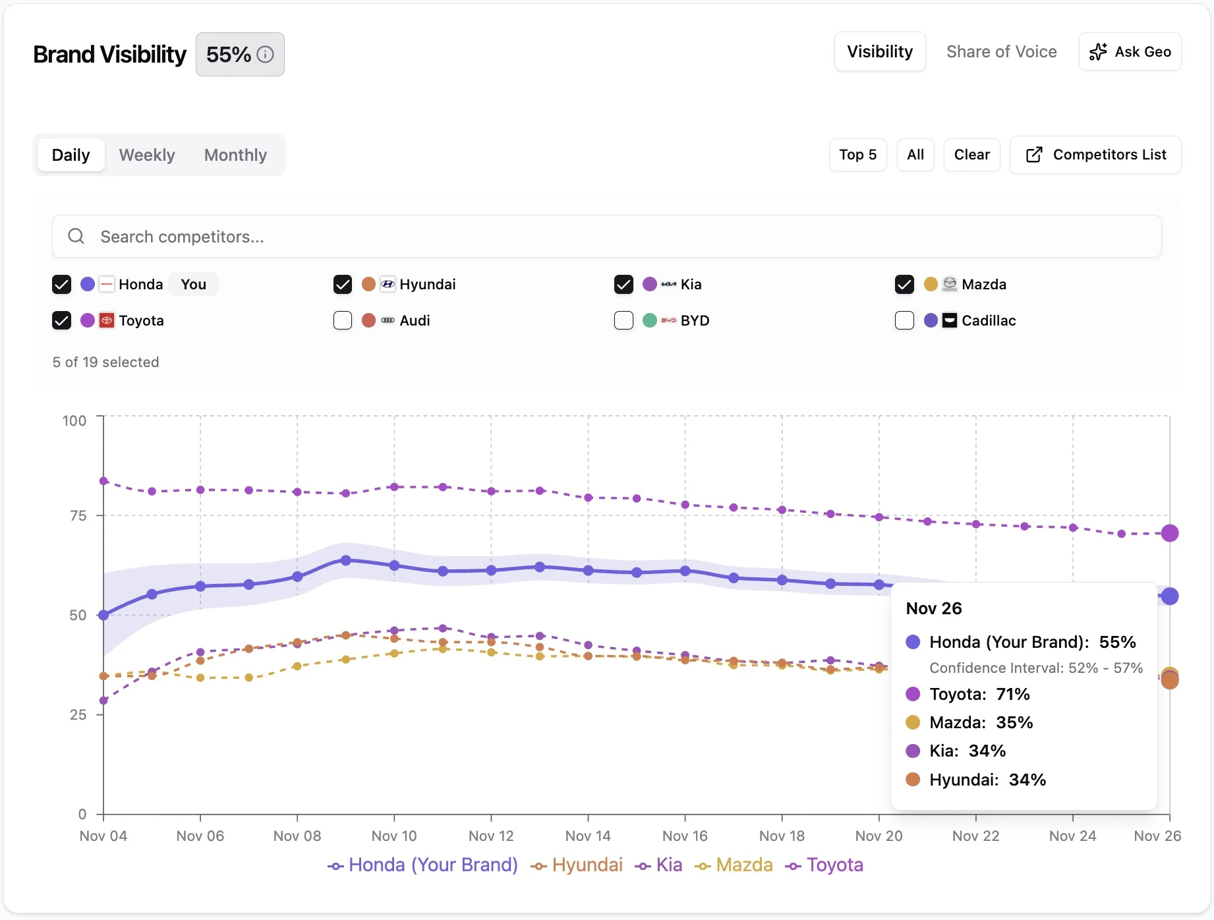
Task: Click 'Toyota: 71%' in the tooltip
Action: tap(979, 694)
